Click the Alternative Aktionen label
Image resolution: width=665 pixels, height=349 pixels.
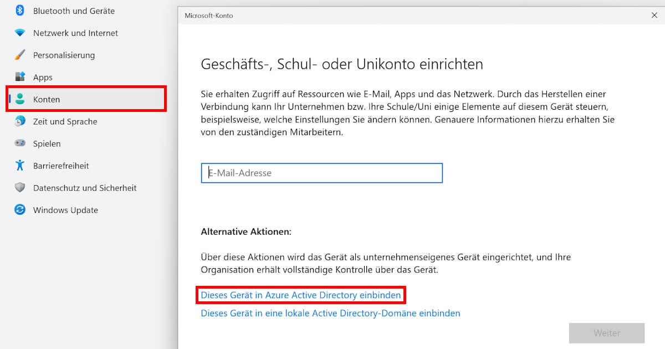tap(246, 232)
